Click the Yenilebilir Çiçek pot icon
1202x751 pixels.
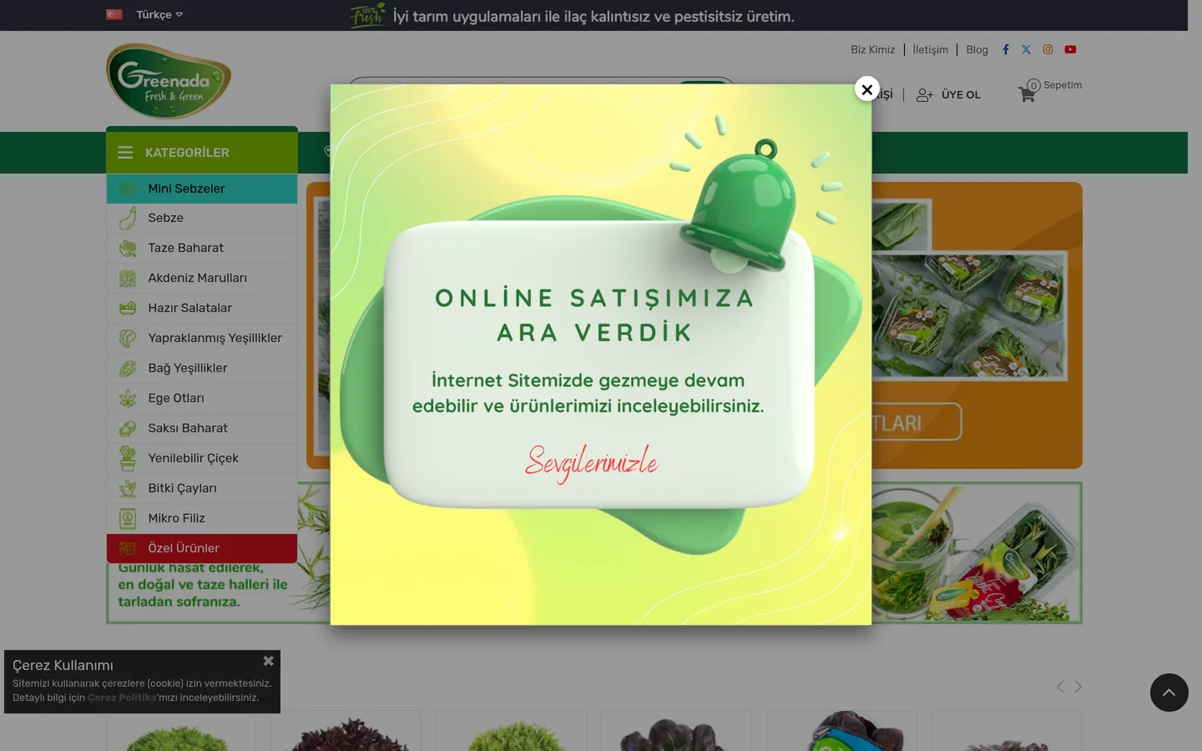coord(128,458)
